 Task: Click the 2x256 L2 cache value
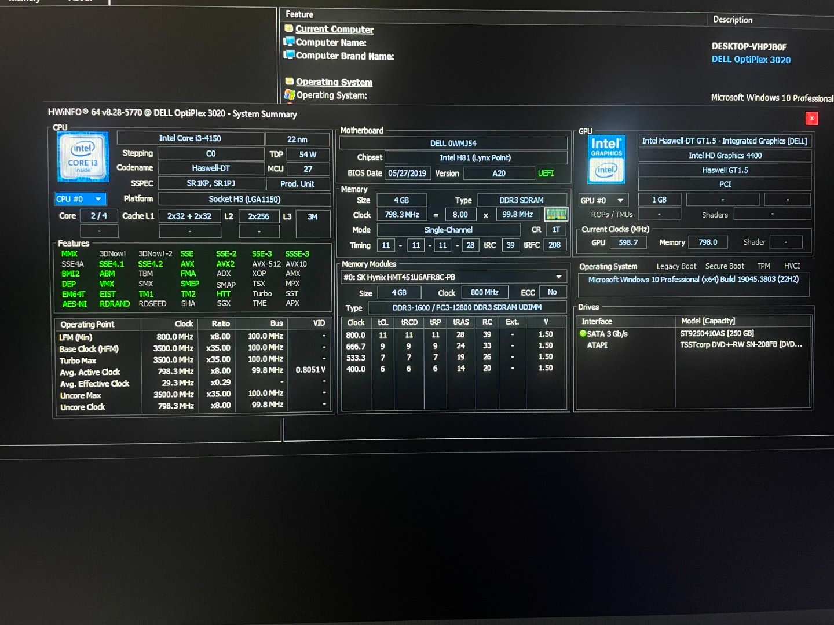(258, 216)
